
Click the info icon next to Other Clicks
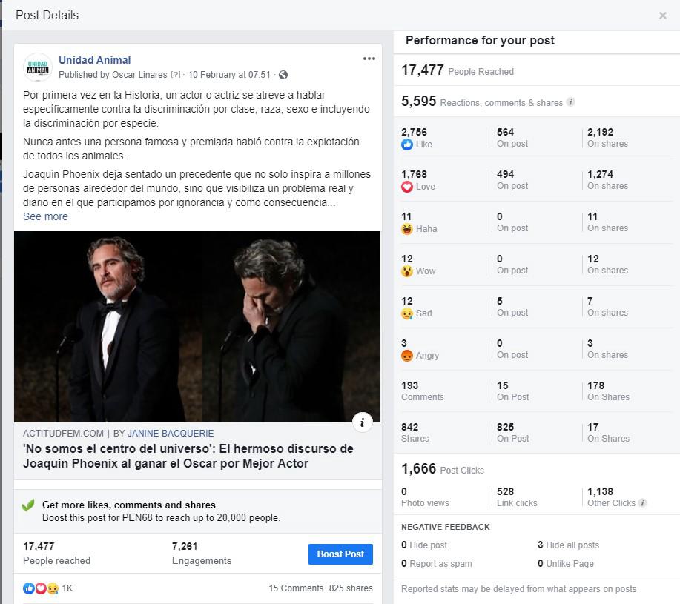pyautogui.click(x=643, y=502)
